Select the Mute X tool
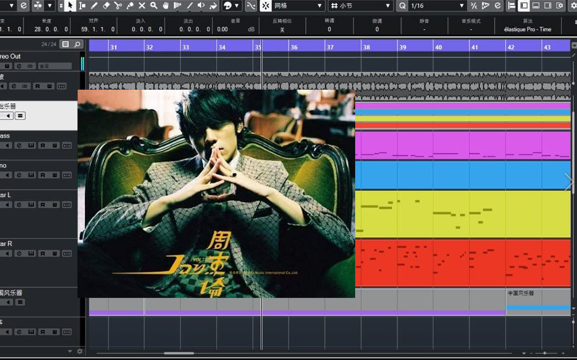Viewport: 577px width, 360px height. (x=142, y=6)
